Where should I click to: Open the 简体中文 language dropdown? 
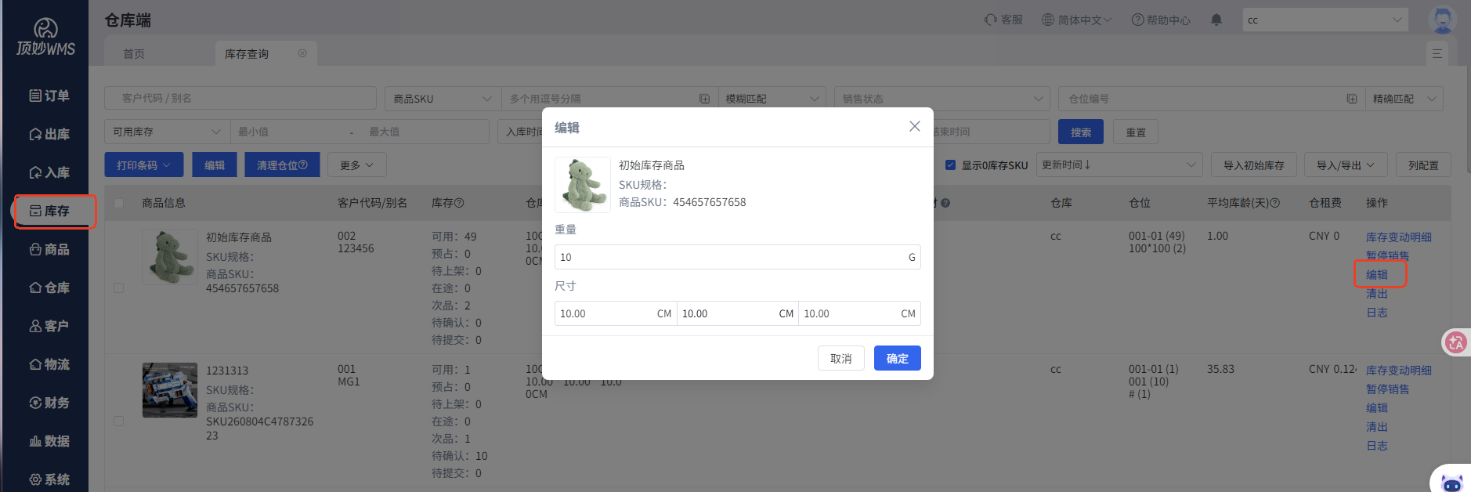pyautogui.click(x=1076, y=20)
